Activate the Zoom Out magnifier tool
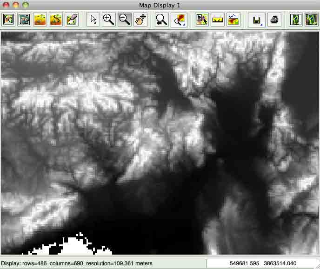 pyautogui.click(x=125, y=20)
